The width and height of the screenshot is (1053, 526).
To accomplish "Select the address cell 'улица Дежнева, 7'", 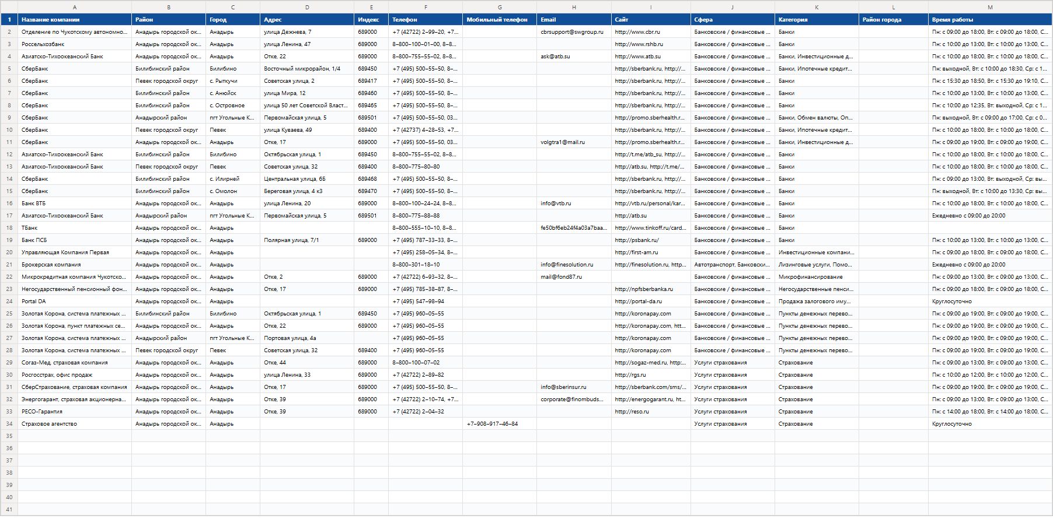I will (x=307, y=32).
